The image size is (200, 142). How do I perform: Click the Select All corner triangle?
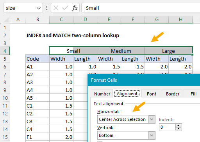[x=6, y=20]
